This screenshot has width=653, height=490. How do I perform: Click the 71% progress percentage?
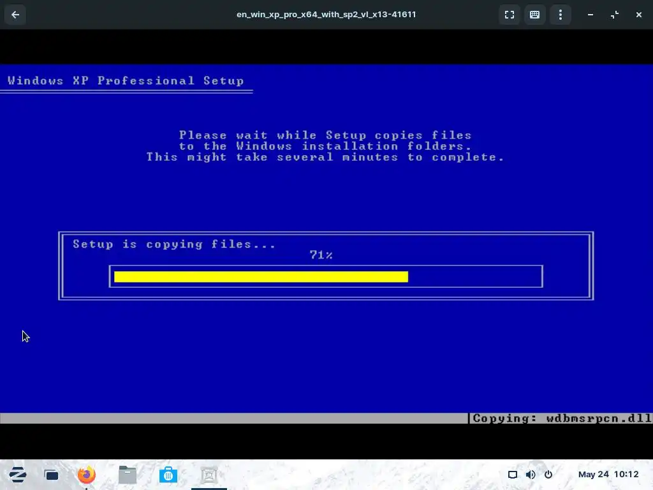pos(321,255)
